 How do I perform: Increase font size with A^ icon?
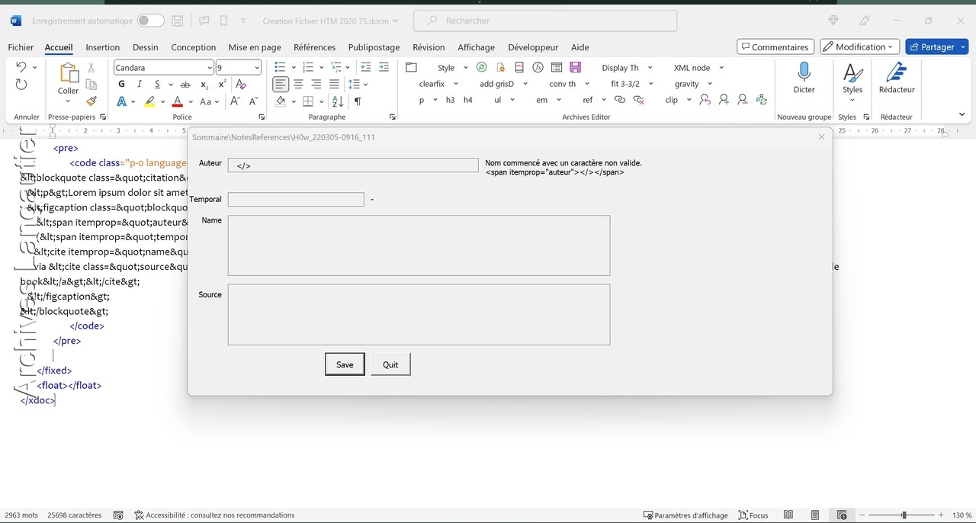point(235,101)
